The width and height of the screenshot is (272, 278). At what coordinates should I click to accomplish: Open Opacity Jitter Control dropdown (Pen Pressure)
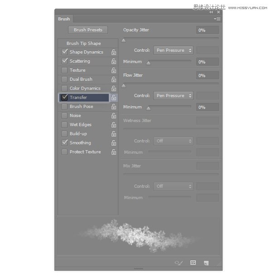173,50
